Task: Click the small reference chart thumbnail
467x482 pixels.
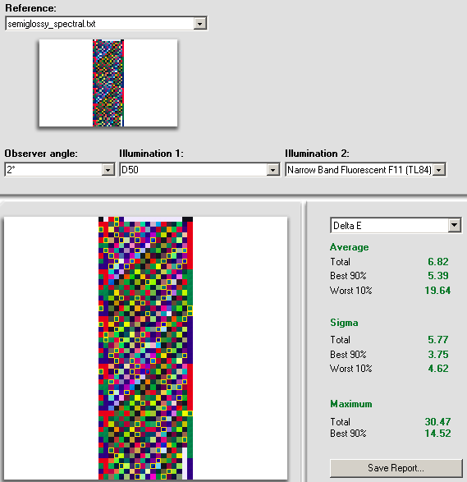Action: tap(108, 83)
